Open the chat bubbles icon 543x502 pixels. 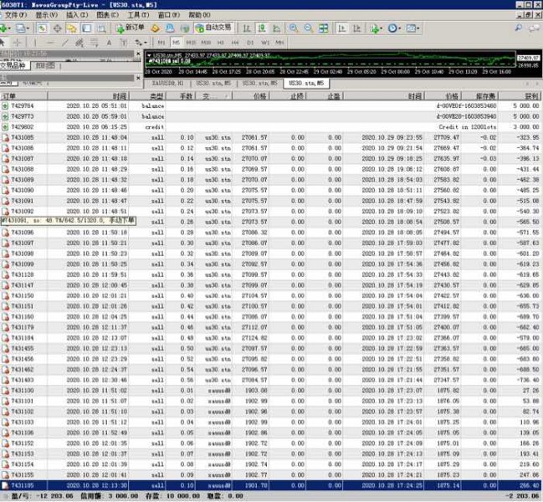click(535, 28)
